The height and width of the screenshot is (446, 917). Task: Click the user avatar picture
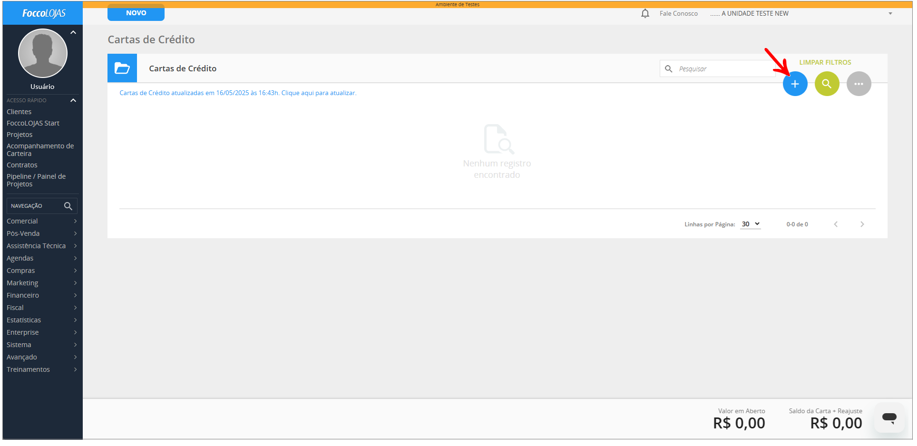(x=42, y=53)
